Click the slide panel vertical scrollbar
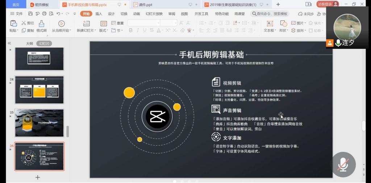The image size is (371, 183). point(67,131)
